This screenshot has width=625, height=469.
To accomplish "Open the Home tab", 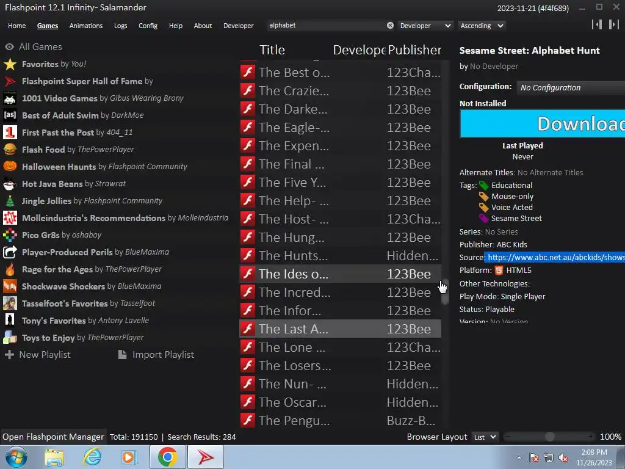I will [x=16, y=26].
